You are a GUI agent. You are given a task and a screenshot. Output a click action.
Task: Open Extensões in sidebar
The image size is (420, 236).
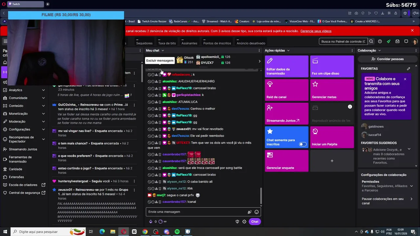pos(16,177)
